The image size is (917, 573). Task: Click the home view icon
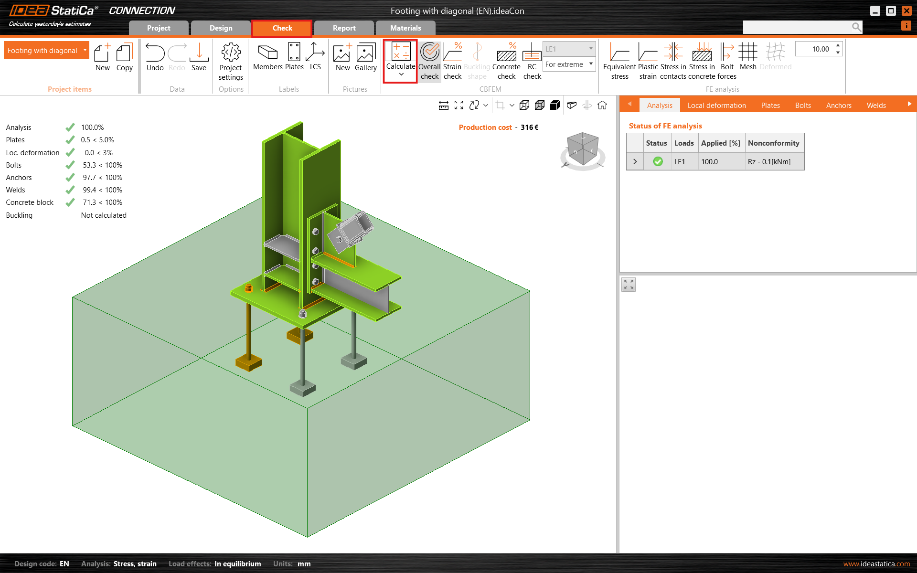click(602, 105)
